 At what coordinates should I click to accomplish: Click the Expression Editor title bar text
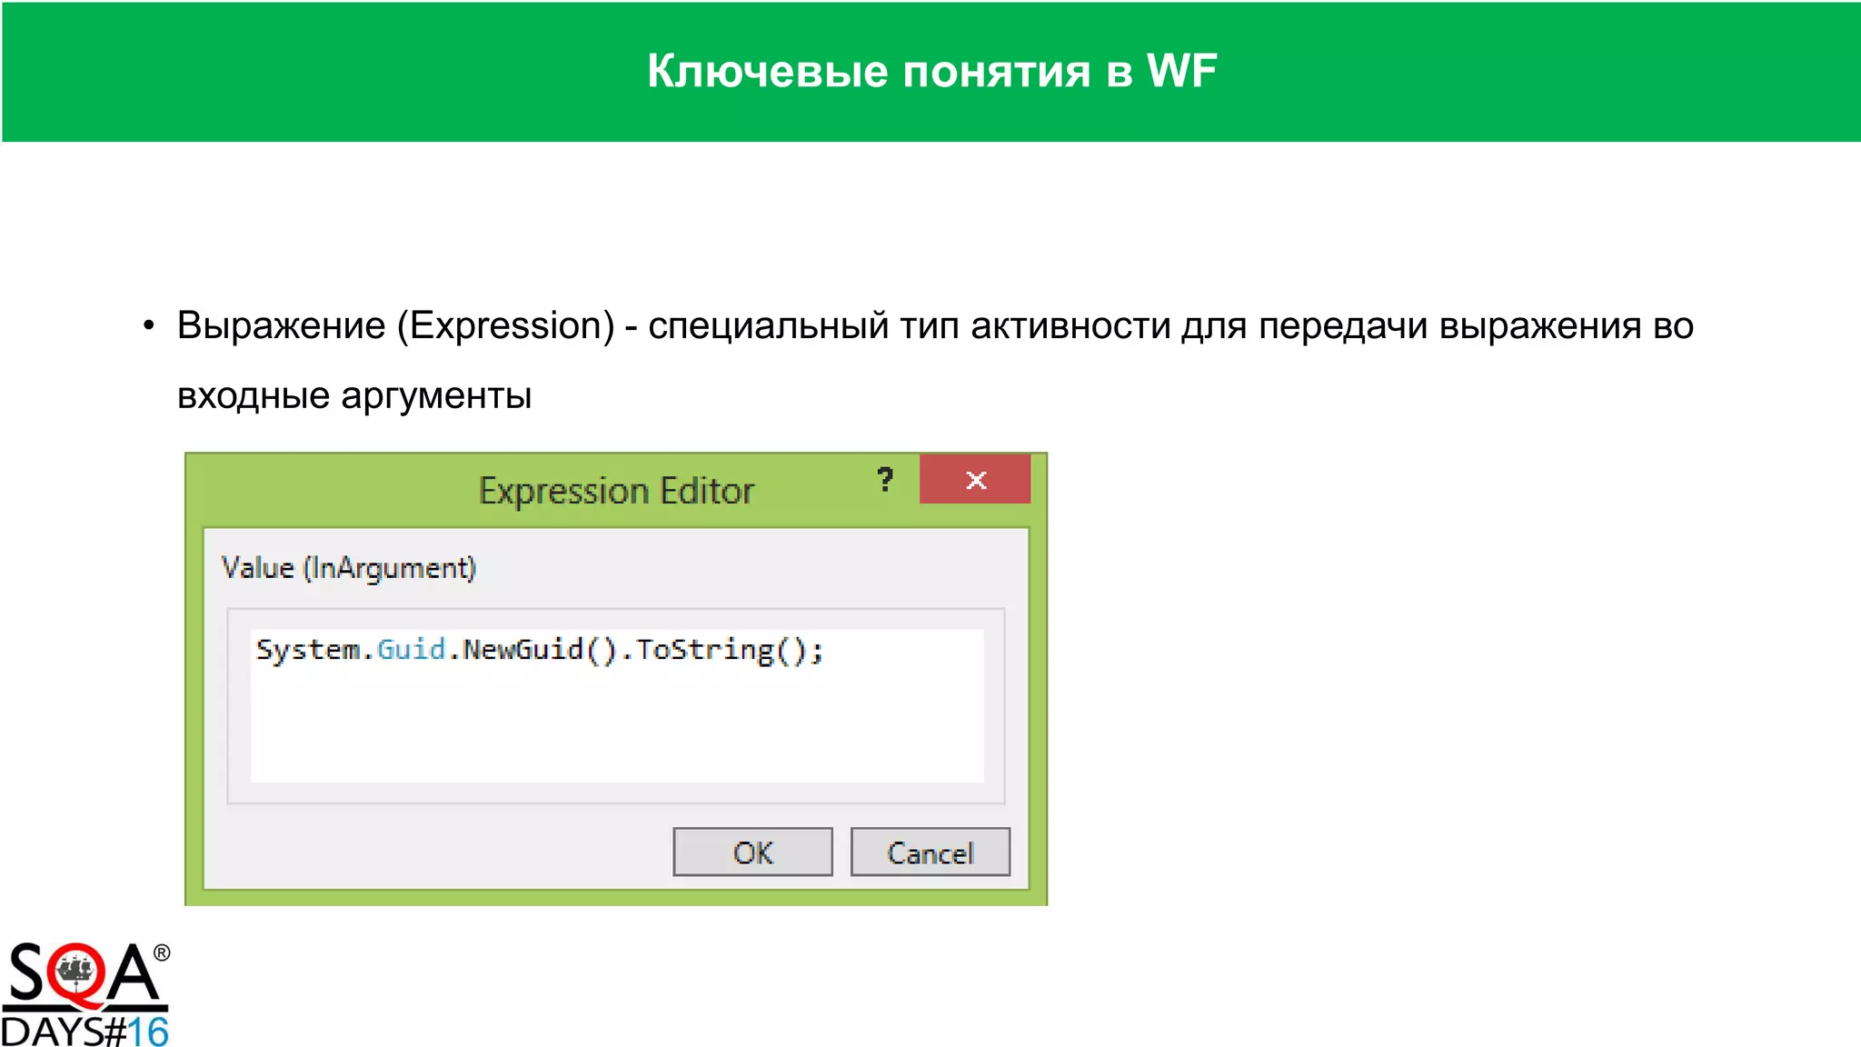click(x=616, y=491)
